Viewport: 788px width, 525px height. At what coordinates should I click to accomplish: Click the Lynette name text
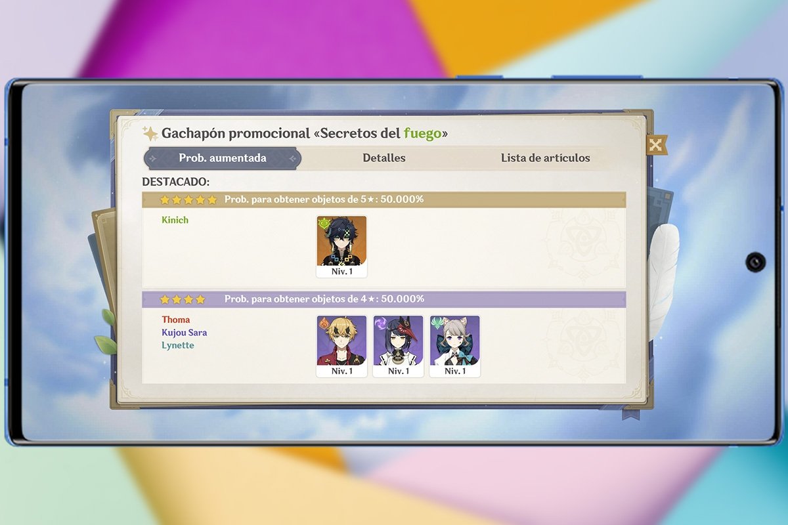178,345
